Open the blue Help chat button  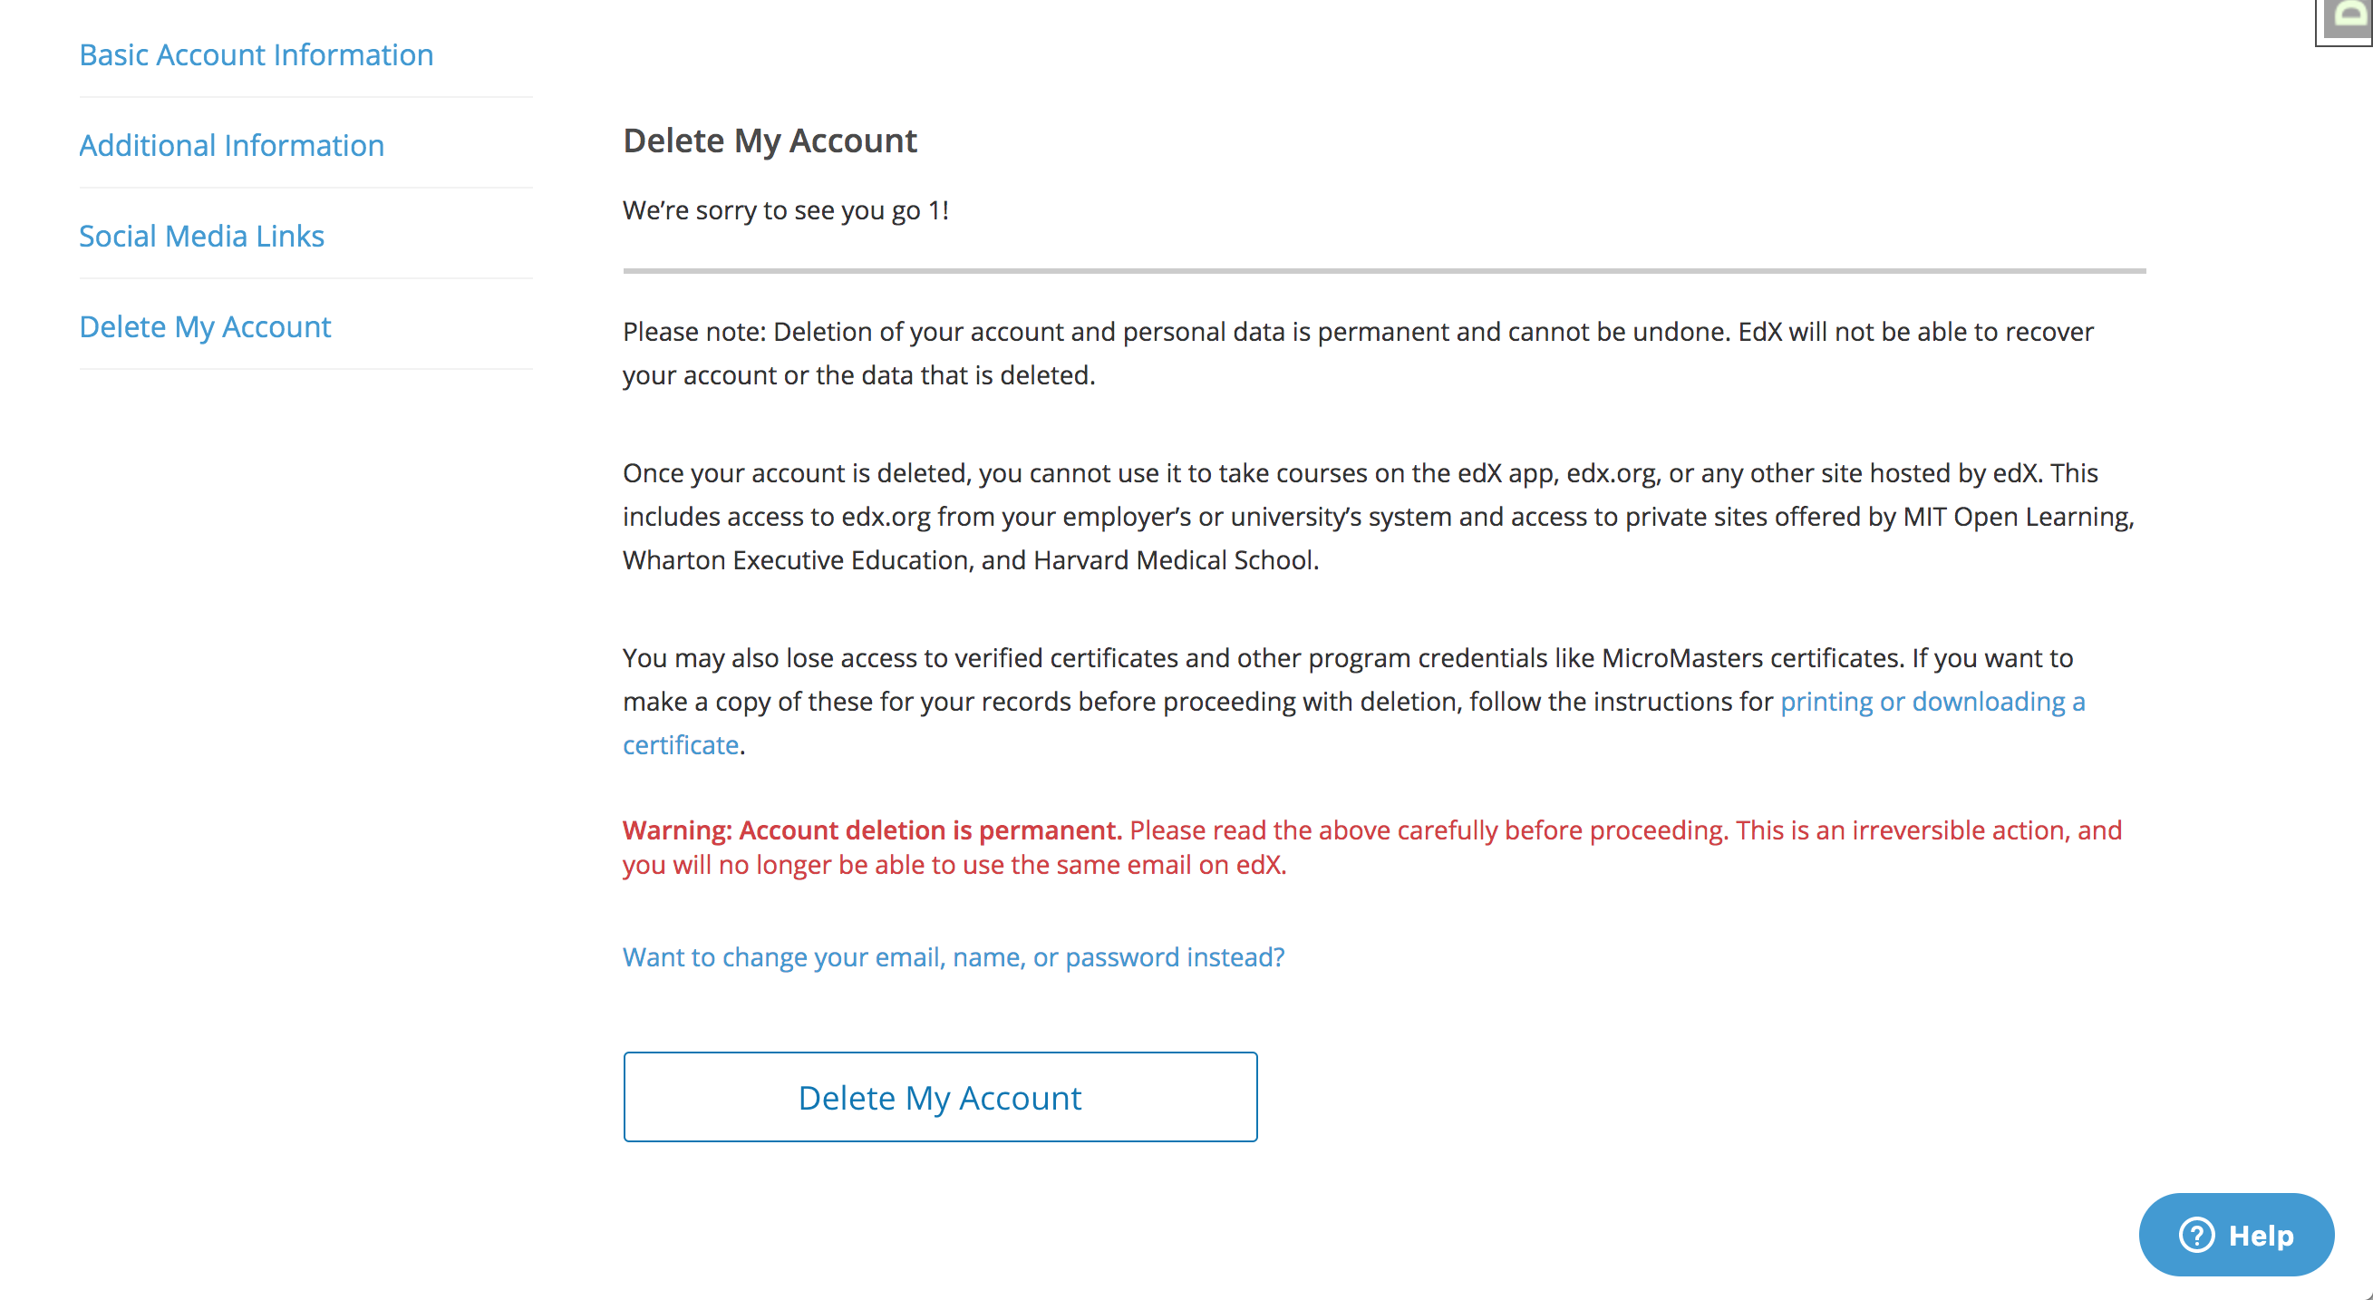click(2236, 1235)
